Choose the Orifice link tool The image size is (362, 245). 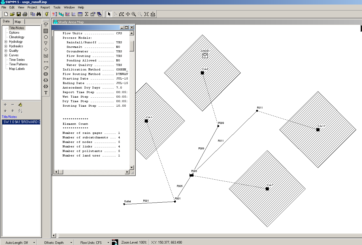point(46,74)
